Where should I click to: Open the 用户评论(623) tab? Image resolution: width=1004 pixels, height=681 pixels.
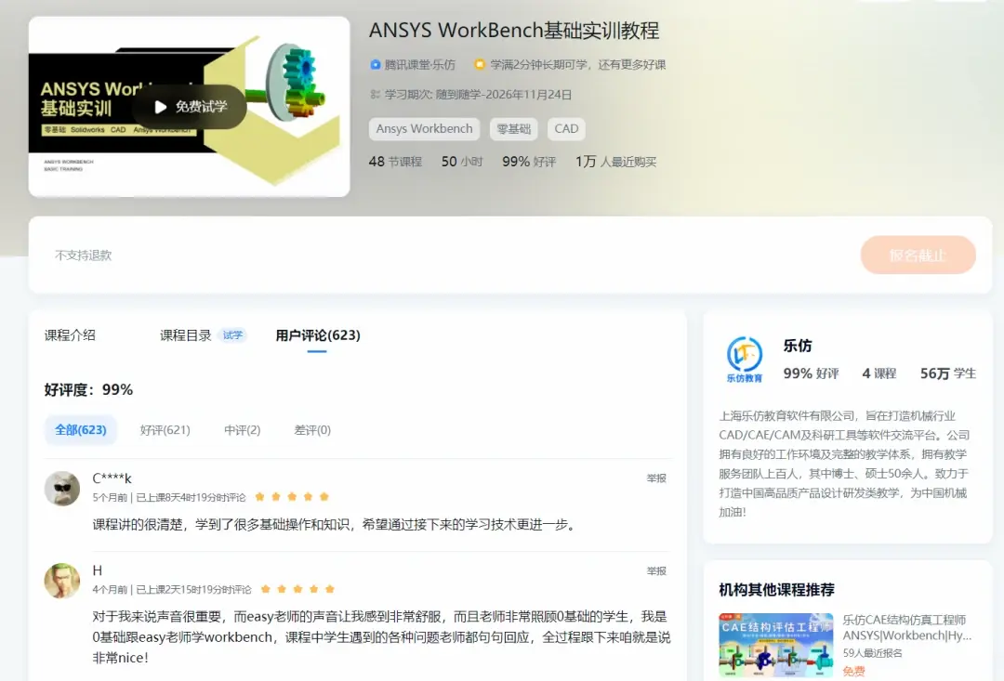tap(318, 335)
